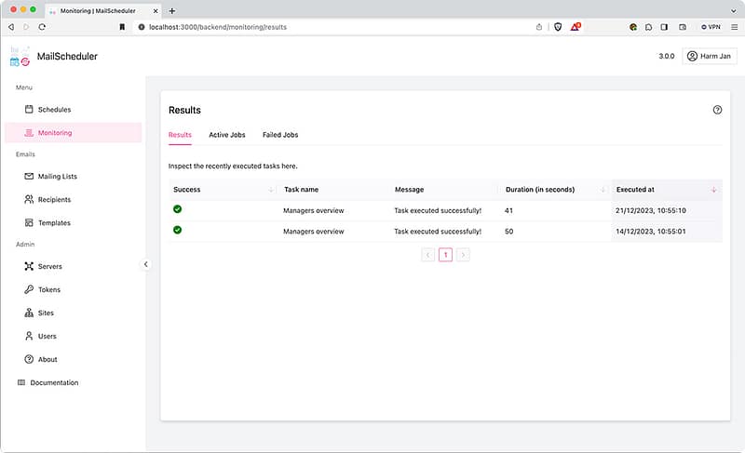Viewport: 745px width, 453px height.
Task: Sort the table by Success column
Action: 223,190
